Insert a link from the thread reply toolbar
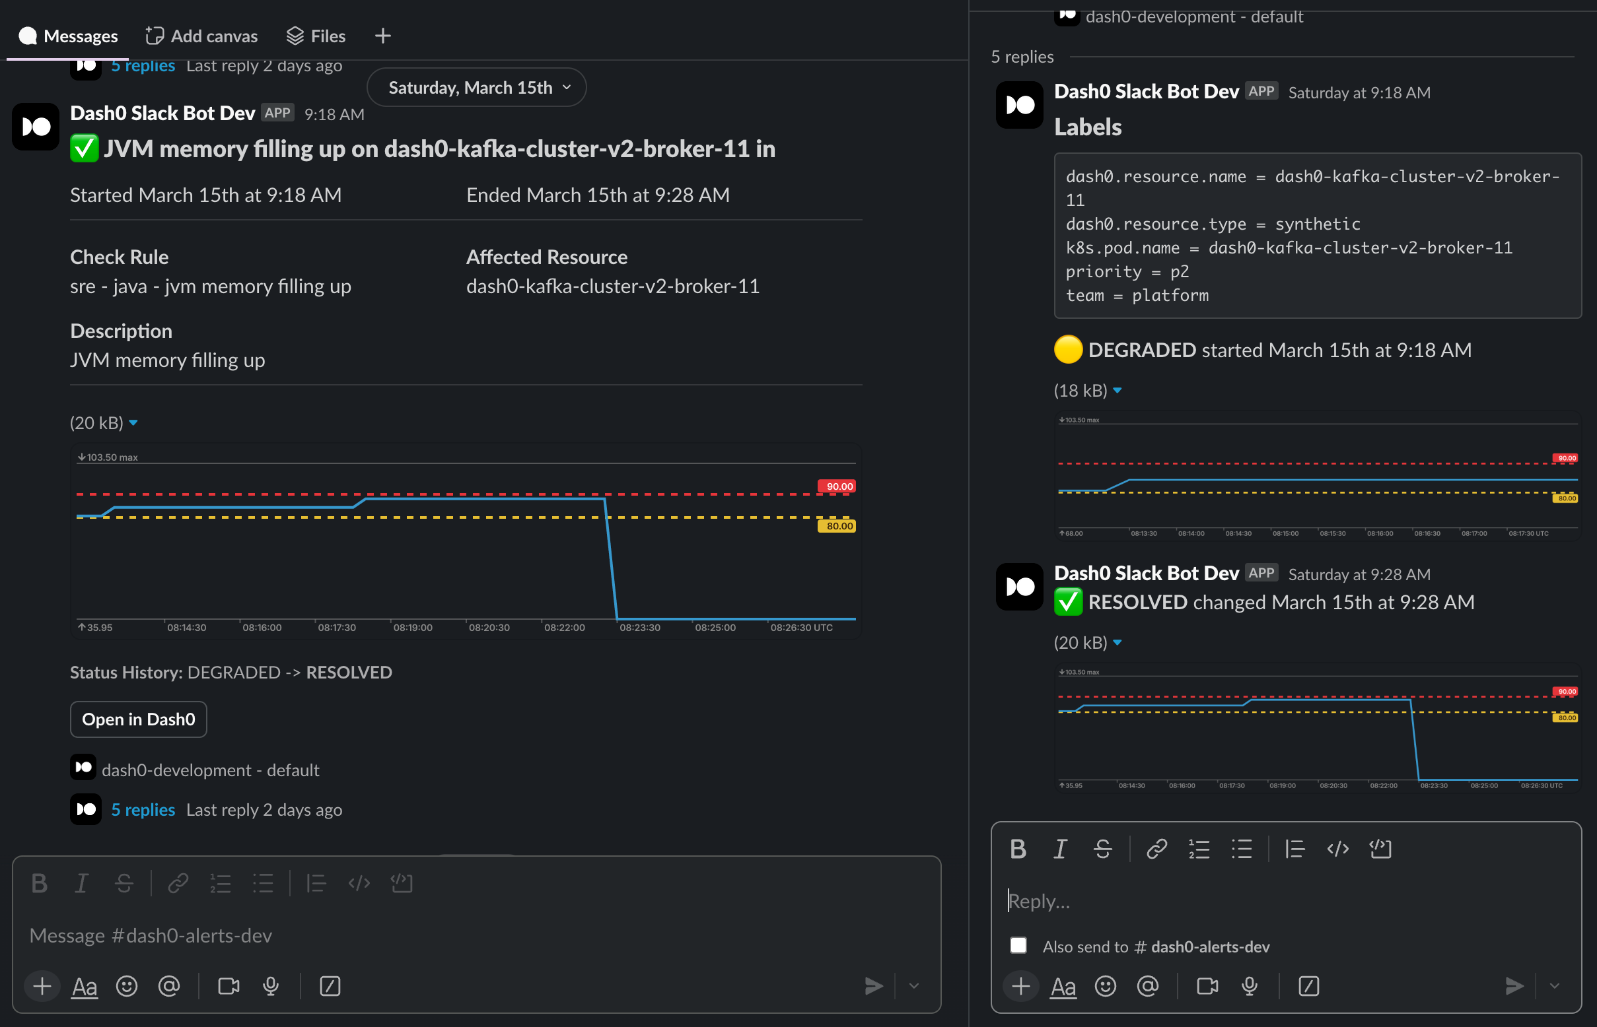Viewport: 1597px width, 1027px height. click(x=1156, y=849)
